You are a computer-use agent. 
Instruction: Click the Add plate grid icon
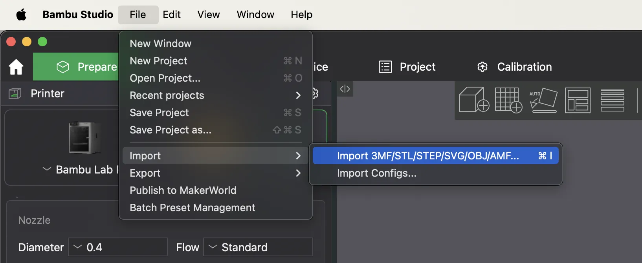click(508, 100)
